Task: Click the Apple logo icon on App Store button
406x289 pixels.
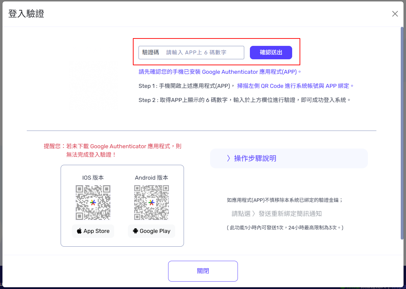Action: (79, 231)
